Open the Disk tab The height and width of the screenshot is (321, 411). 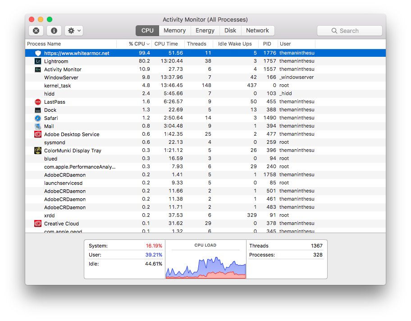pos(230,31)
